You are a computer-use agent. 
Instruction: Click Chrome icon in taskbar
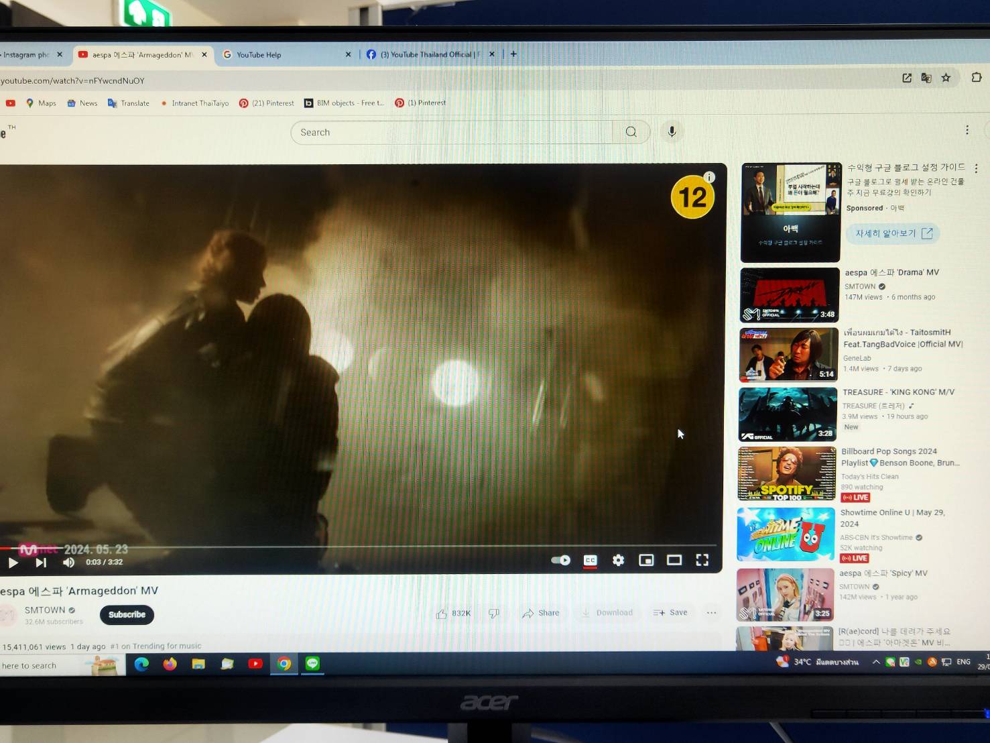click(284, 664)
